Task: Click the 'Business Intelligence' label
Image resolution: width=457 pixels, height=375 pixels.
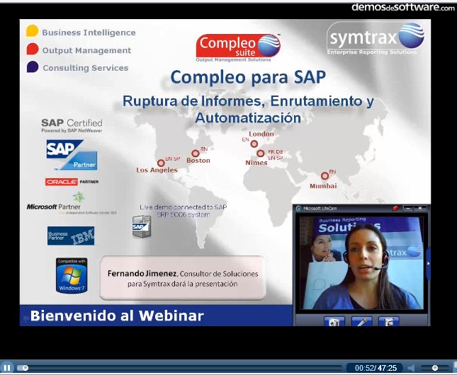Action: (x=89, y=33)
